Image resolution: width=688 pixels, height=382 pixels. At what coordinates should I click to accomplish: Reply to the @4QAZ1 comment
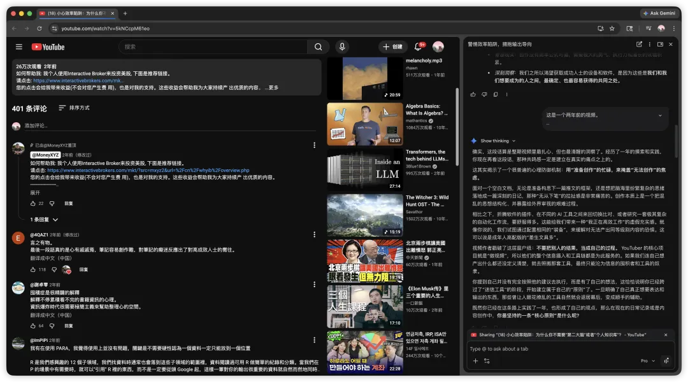(83, 270)
